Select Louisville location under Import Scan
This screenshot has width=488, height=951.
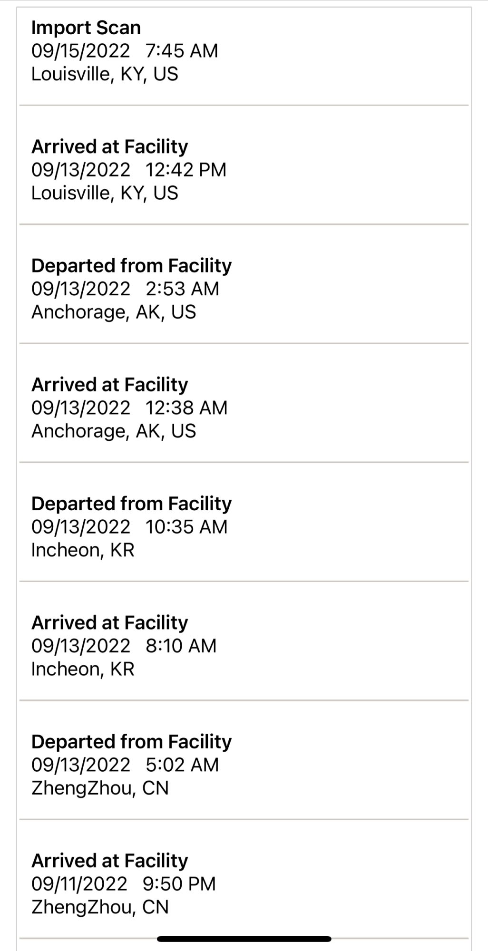coord(105,74)
